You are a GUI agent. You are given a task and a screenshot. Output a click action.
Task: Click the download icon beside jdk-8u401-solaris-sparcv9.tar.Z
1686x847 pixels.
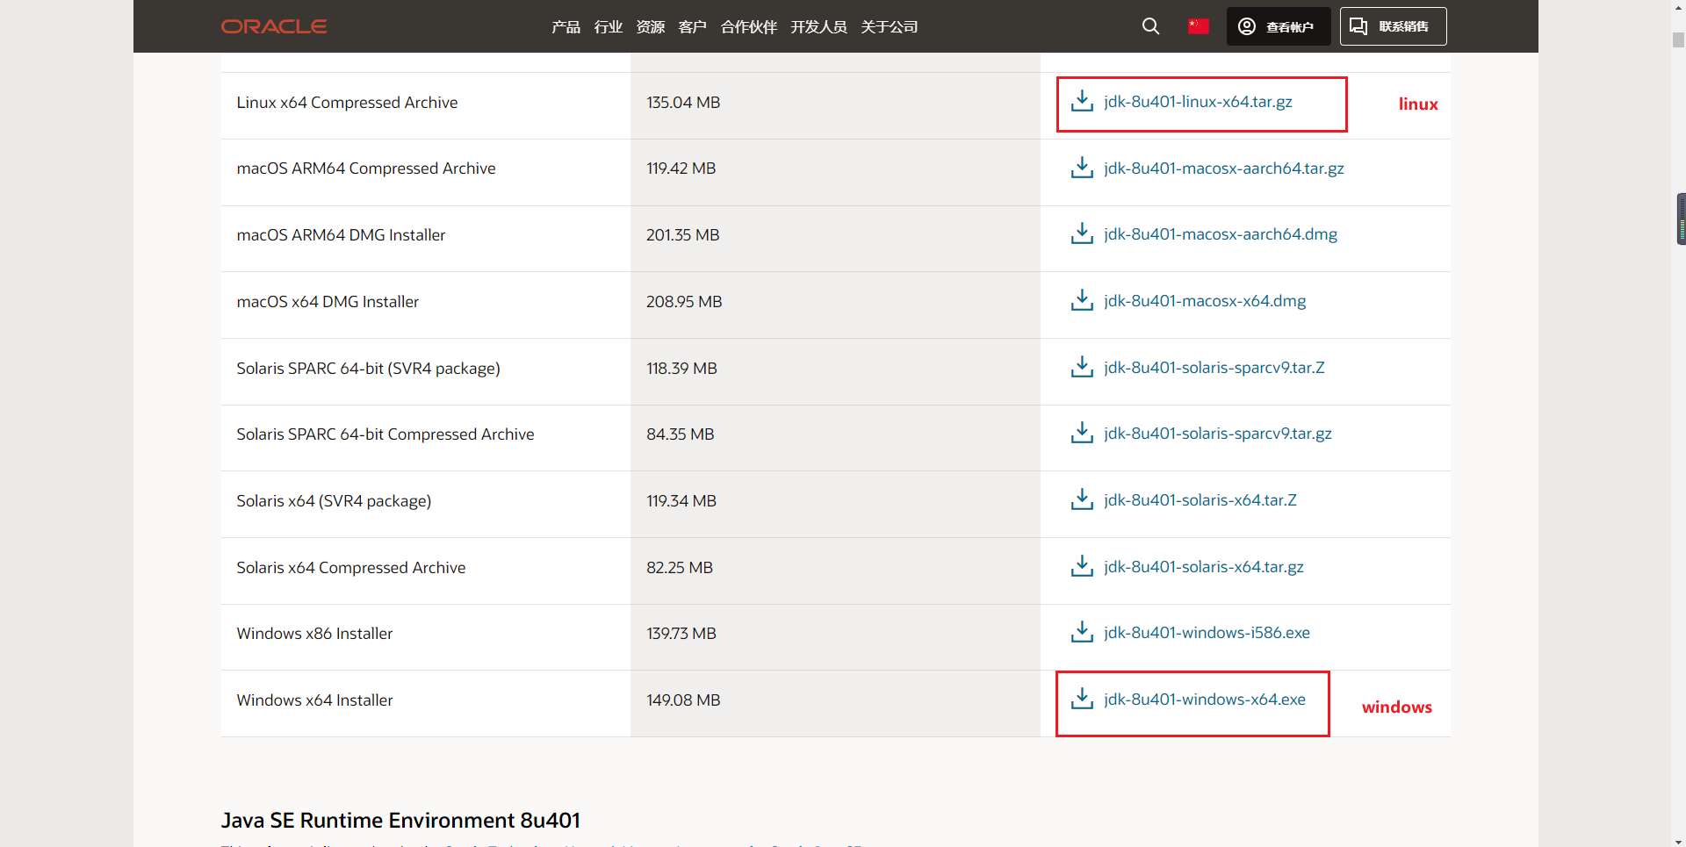1082,367
